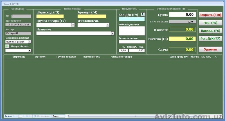
Task: Go to next record in navigator
Action: tap(24, 116)
